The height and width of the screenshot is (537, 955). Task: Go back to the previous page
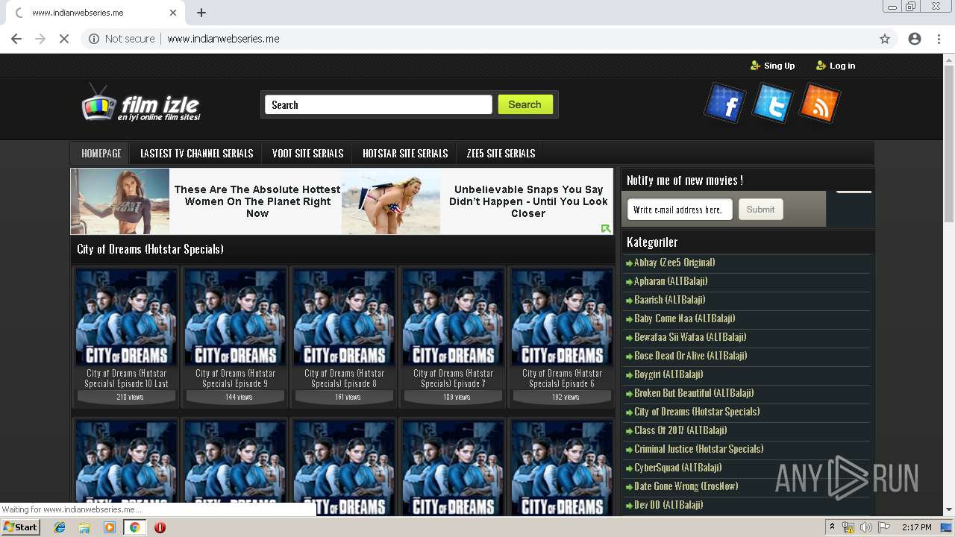[16, 39]
